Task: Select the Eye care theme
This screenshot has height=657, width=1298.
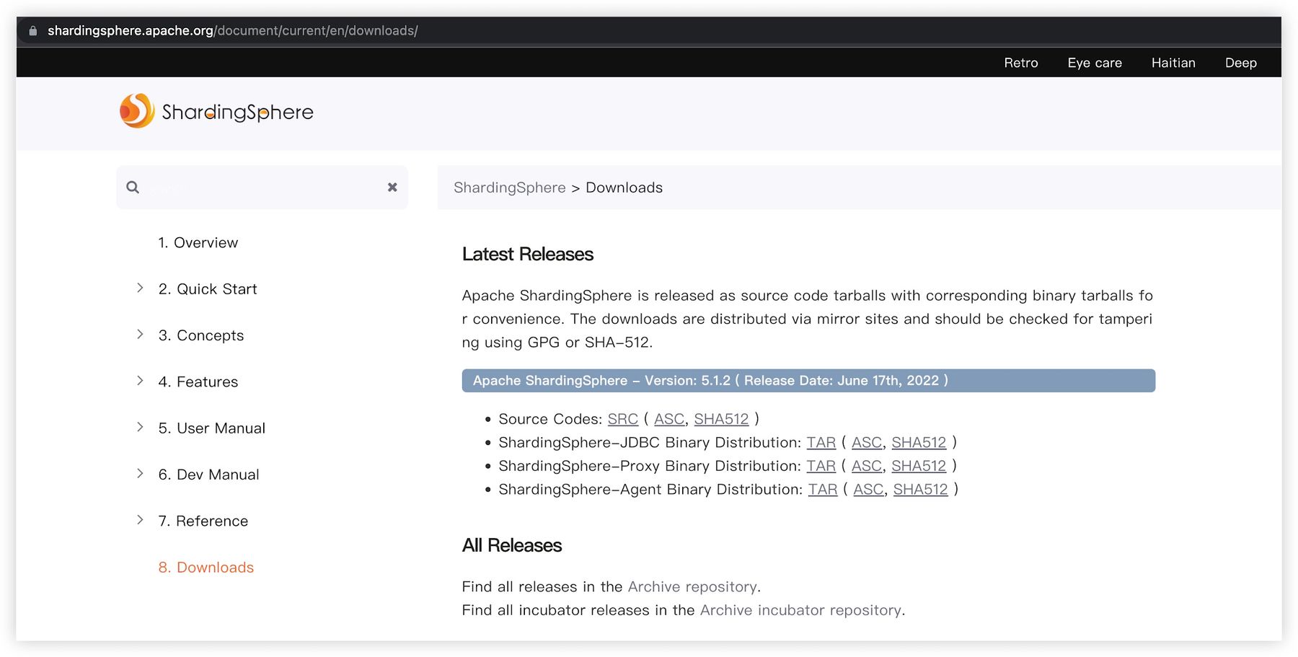Action: pyautogui.click(x=1094, y=63)
